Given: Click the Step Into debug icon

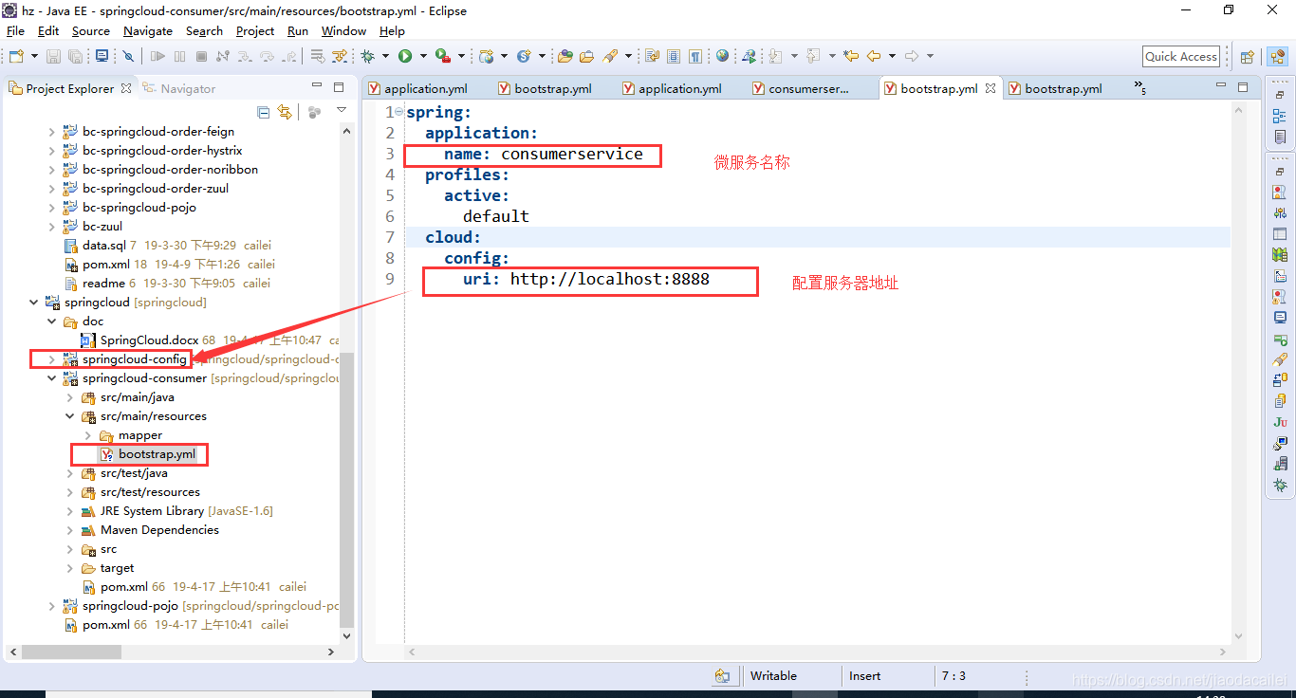Looking at the screenshot, I should click(245, 57).
